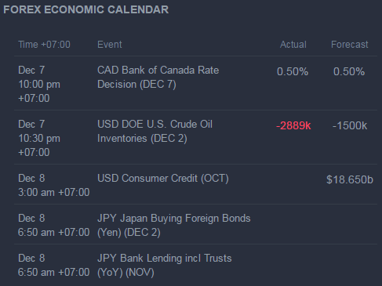
Task: Open USD DOE U.S. Crude Oil Inventories event
Action: click(x=155, y=132)
